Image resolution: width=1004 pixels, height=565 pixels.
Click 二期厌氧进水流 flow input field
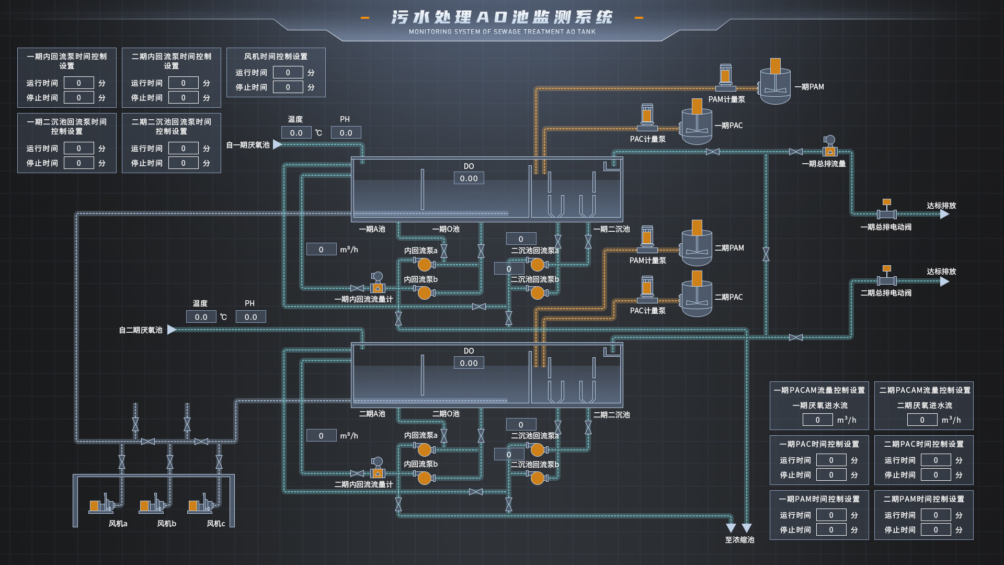click(x=922, y=420)
